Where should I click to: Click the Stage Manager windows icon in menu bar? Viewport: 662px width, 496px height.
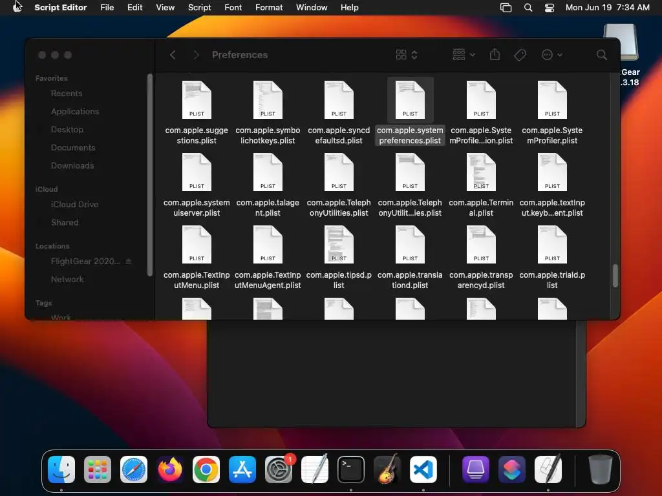(506, 8)
